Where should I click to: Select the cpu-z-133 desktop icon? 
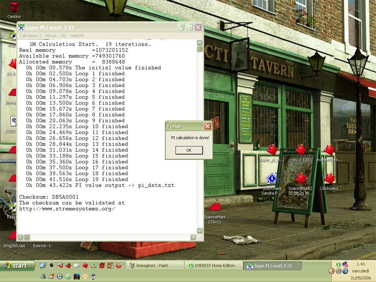[x=300, y=153]
